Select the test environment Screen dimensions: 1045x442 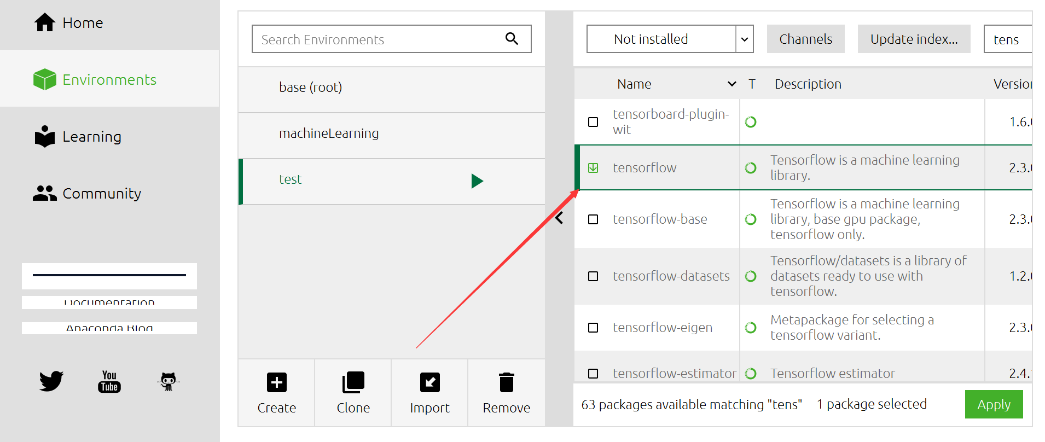(x=392, y=182)
